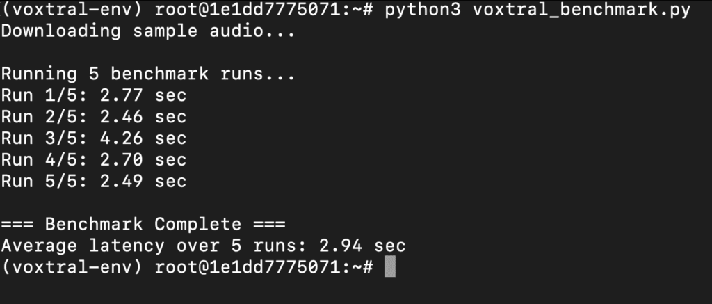Click the terminal cursor block
This screenshot has height=304, width=712.
pos(390,266)
